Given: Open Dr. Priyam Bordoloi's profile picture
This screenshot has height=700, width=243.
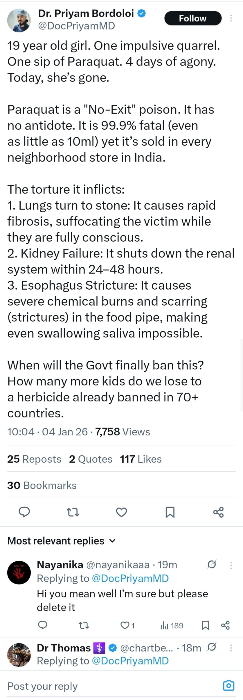Looking at the screenshot, I should pos(19,20).
